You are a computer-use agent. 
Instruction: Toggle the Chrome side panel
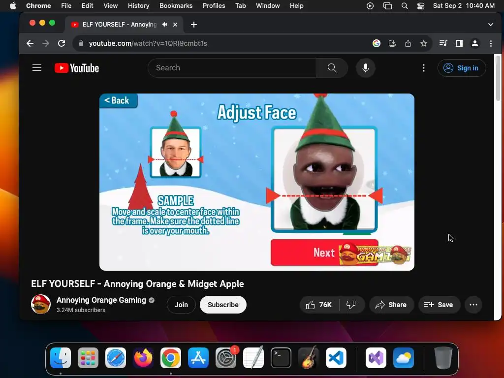click(x=459, y=43)
